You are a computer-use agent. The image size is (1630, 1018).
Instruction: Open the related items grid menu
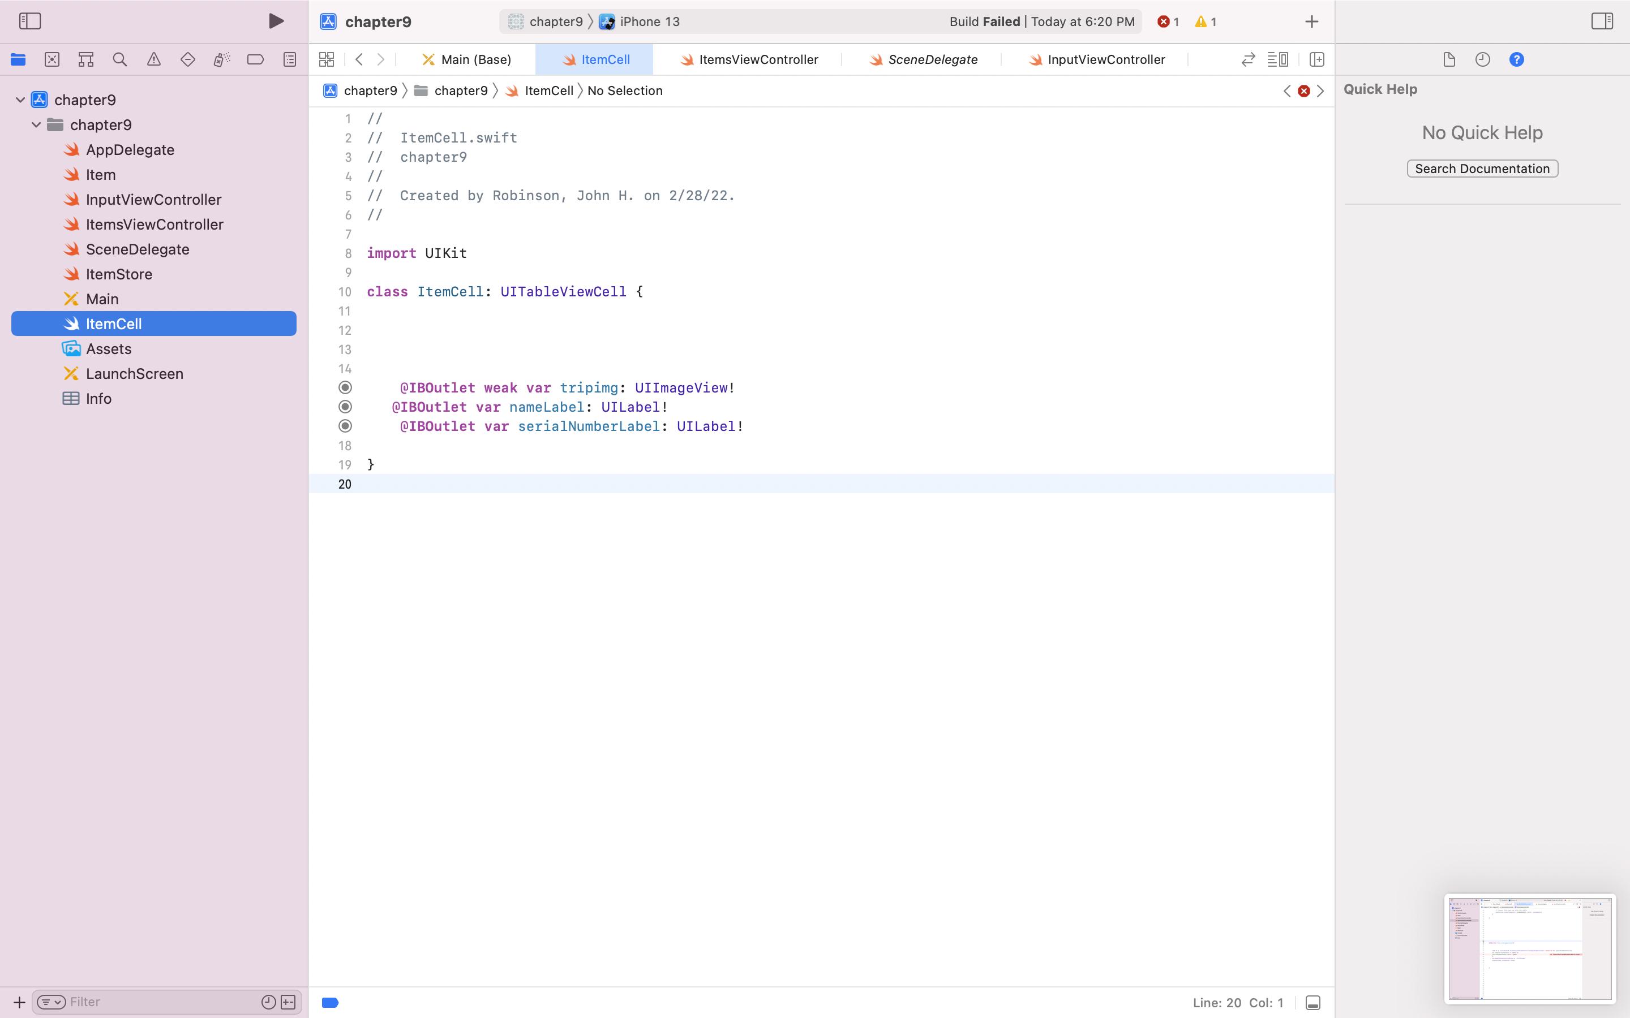(x=327, y=60)
